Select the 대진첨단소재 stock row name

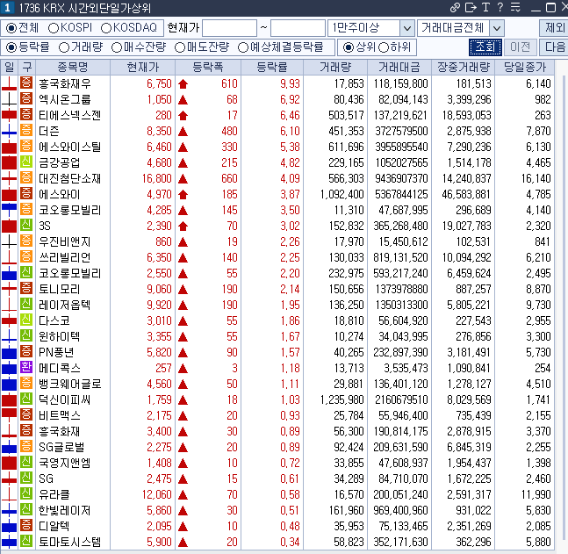[x=69, y=178]
